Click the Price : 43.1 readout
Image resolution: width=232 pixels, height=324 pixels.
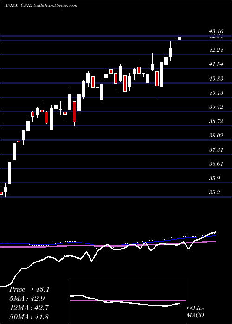(29, 289)
